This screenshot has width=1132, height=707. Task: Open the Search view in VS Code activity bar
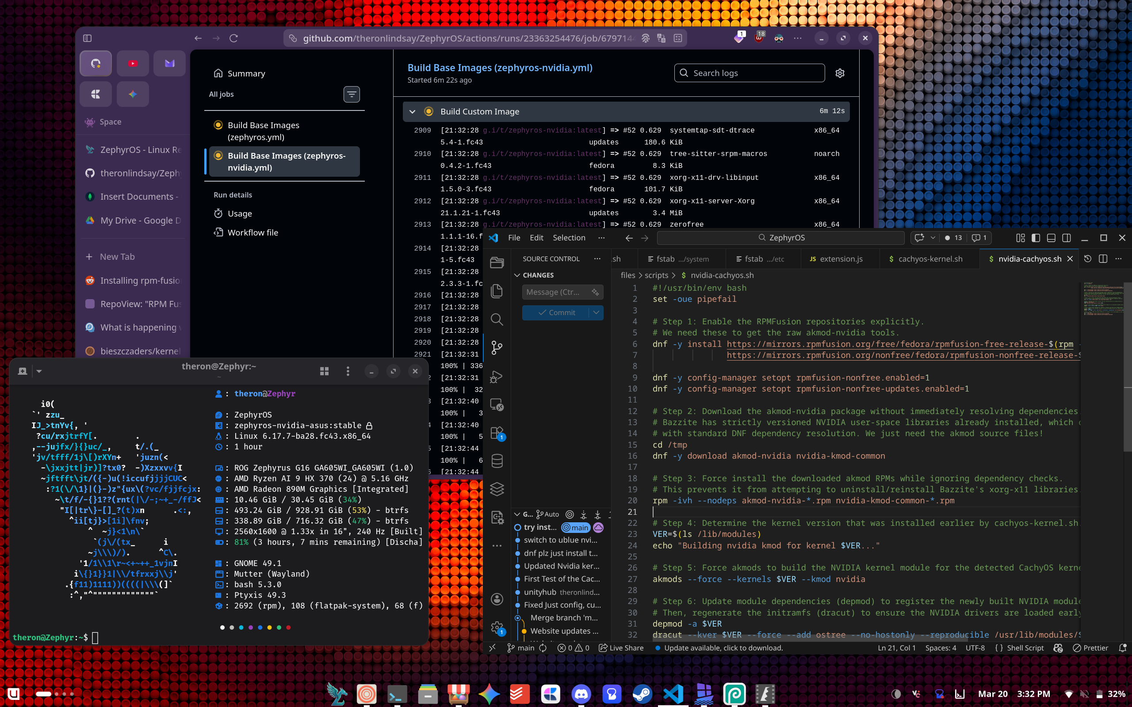coord(497,319)
